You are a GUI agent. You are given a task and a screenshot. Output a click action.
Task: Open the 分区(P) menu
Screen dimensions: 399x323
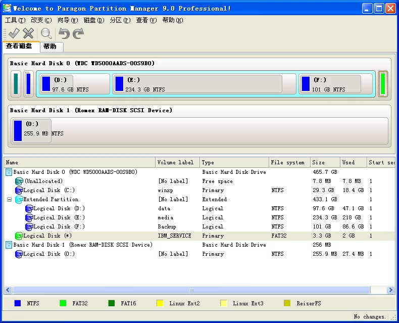tap(120, 20)
